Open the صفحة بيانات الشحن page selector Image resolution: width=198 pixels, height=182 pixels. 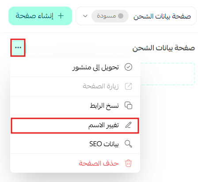pos(136,16)
